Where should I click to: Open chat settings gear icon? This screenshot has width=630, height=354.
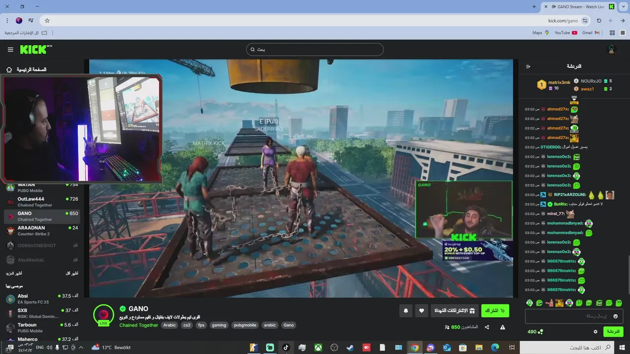click(595, 332)
